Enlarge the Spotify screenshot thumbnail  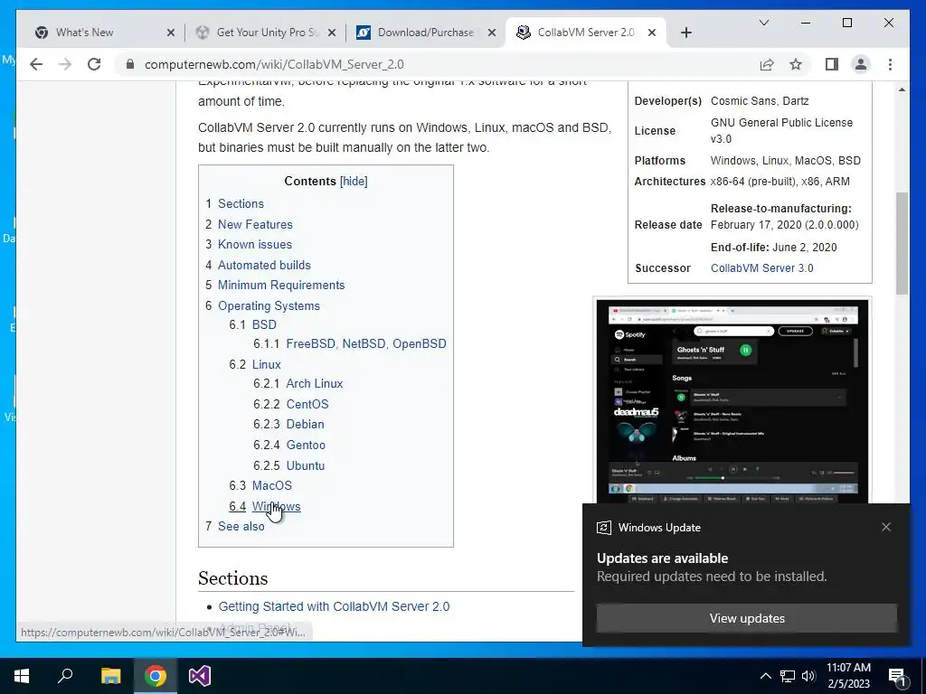(732, 401)
